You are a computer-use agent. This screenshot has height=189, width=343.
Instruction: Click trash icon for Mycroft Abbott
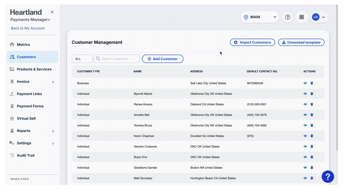[x=312, y=94]
